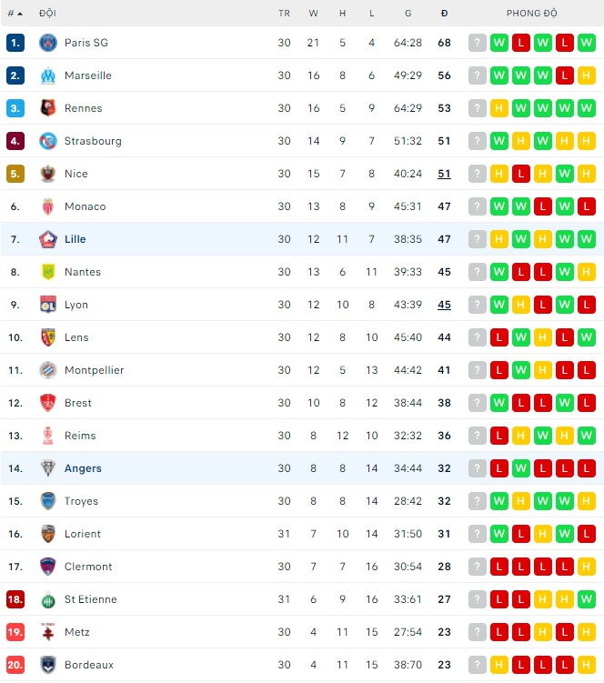Screen dimensions: 604x683
Task: Click the gray question mark in Paris SG row
Action: 478,43
